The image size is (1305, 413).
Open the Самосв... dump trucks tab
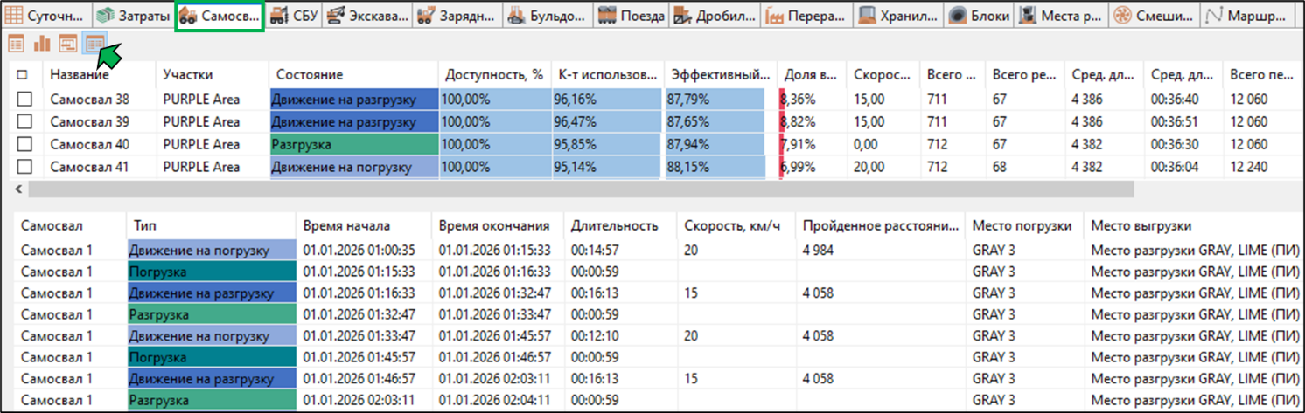(220, 16)
